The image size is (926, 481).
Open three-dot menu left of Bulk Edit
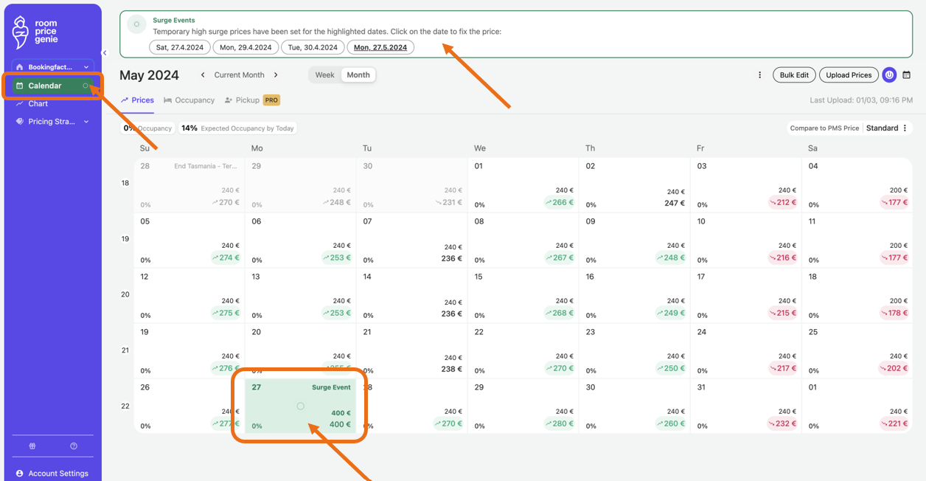click(x=760, y=75)
